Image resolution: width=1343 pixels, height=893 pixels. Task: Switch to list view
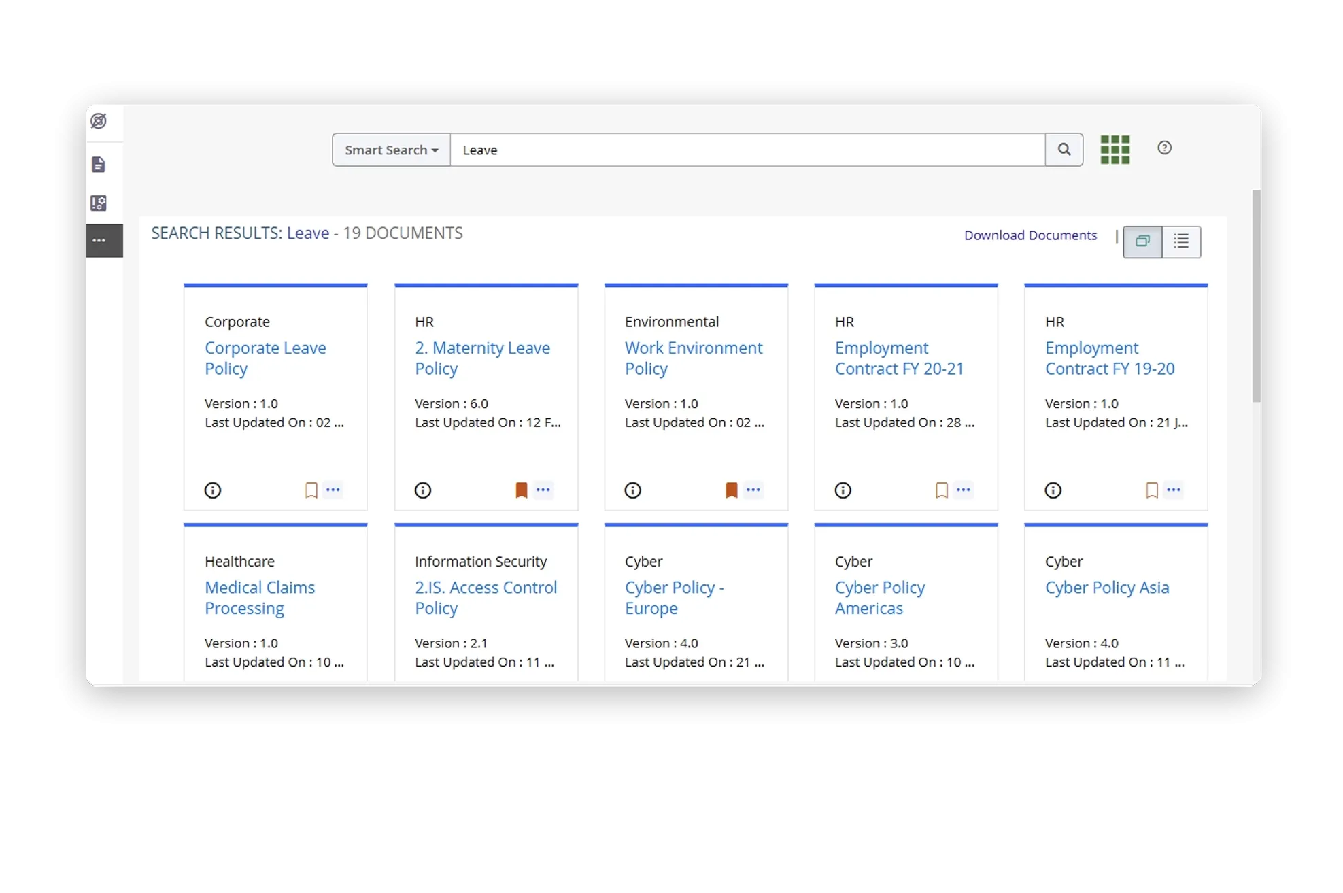1181,241
